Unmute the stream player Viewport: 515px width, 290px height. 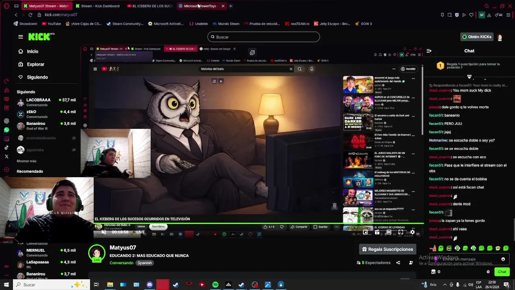104,232
